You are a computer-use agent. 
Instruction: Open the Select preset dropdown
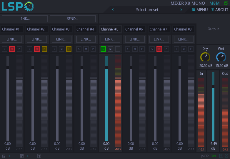click(x=147, y=10)
